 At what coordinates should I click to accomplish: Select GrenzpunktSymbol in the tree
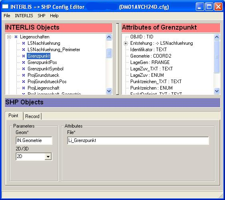point(46,69)
